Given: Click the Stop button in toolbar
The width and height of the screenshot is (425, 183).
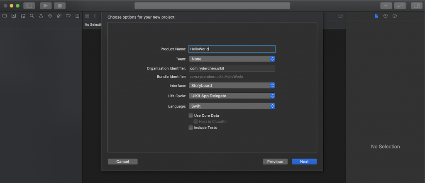Looking at the screenshot, I should 59,6.
